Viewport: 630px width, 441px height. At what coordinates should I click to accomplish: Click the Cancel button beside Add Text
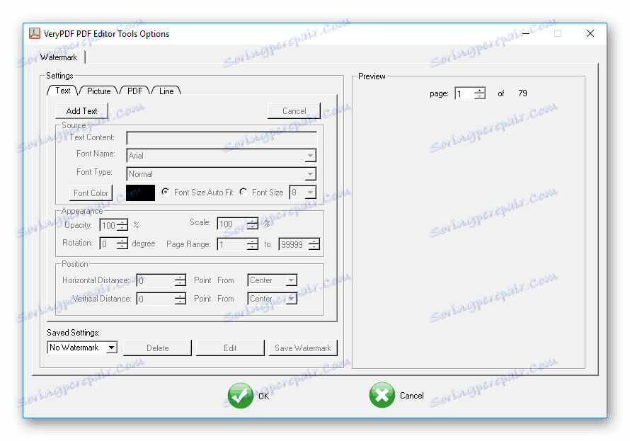(294, 111)
